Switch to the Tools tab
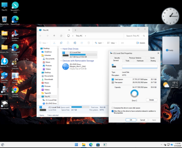 click(x=127, y=61)
